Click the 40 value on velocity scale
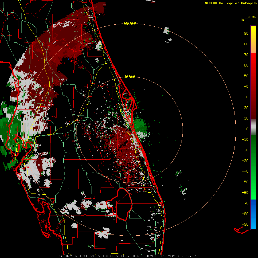258x258 pixels. [246, 87]
